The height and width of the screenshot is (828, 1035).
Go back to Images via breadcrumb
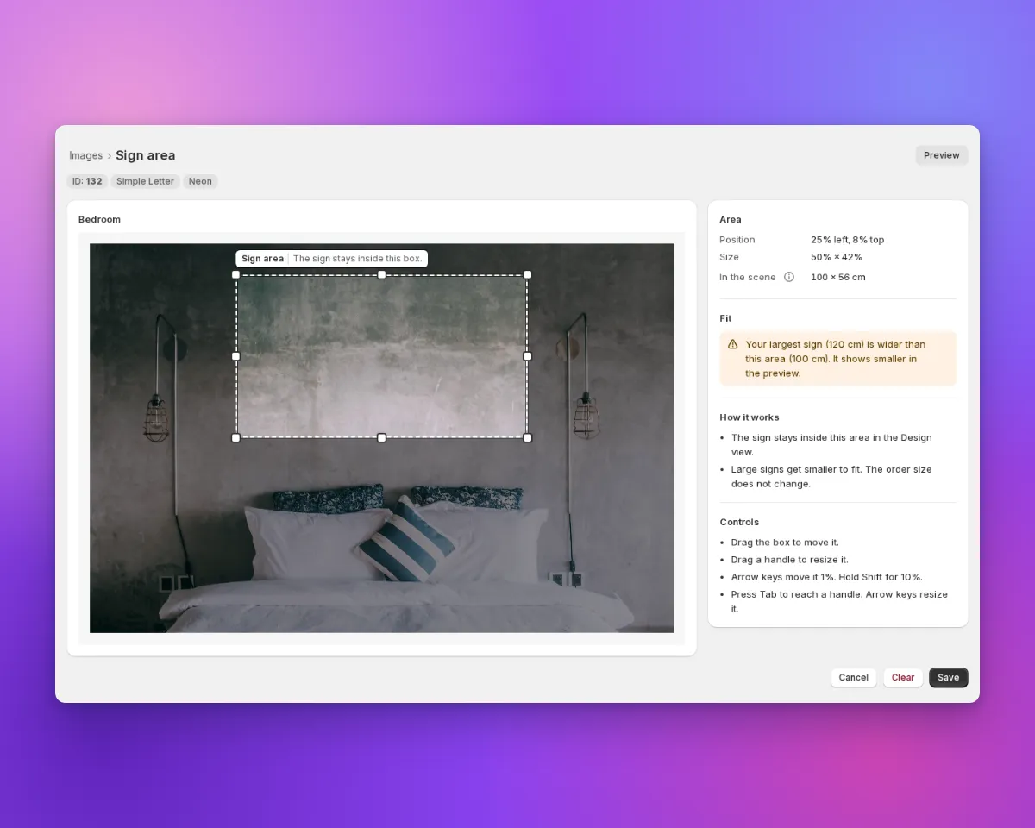[86, 156]
